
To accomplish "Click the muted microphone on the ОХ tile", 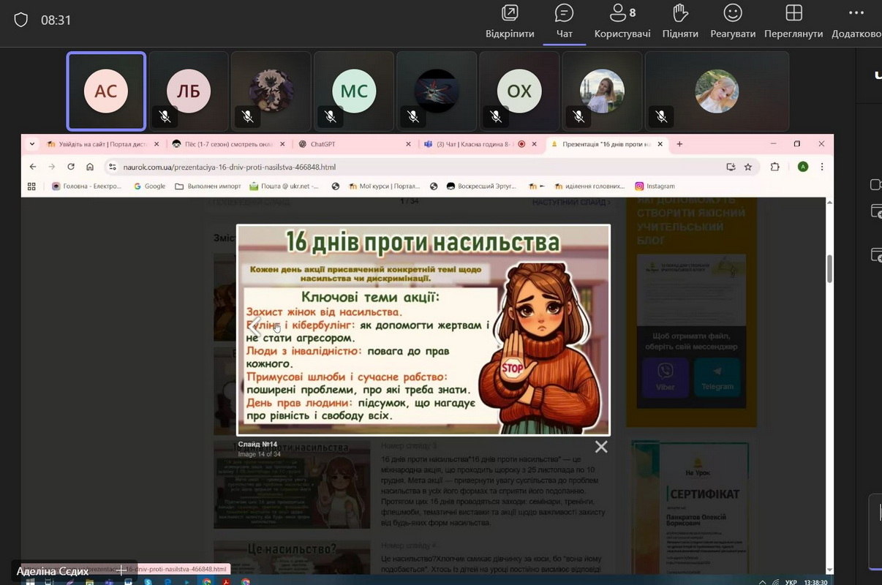I will tap(496, 116).
